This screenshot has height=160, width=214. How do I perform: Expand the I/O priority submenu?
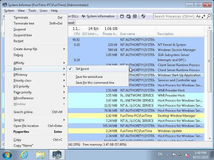click(36, 86)
